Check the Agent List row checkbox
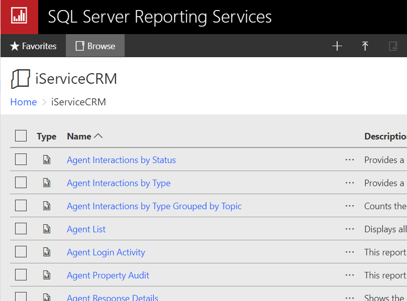The height and width of the screenshot is (301, 407). (21, 228)
